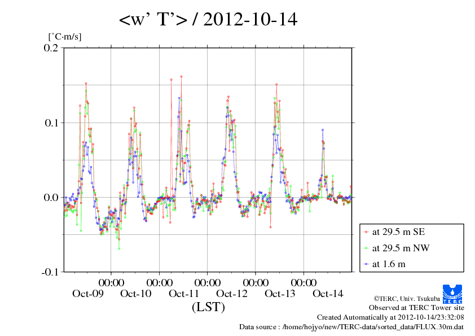Click the legend entry "at 29.5 m NW"
Image resolution: width=475 pixels, height=336 pixels.
(x=401, y=248)
